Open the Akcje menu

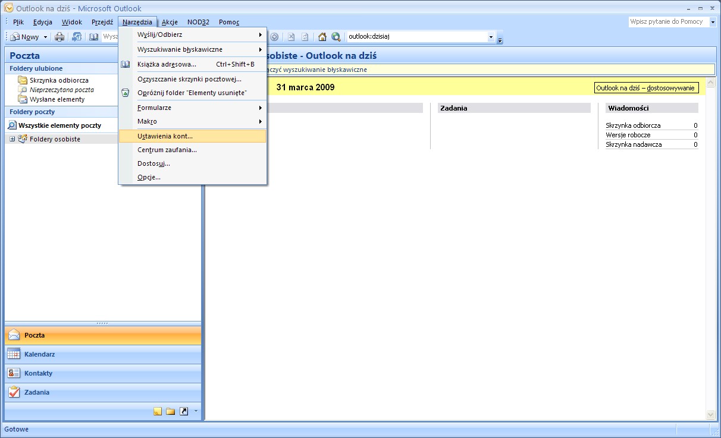tap(170, 22)
